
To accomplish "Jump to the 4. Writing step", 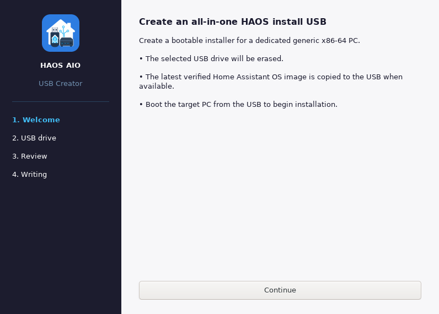I will (x=30, y=174).
